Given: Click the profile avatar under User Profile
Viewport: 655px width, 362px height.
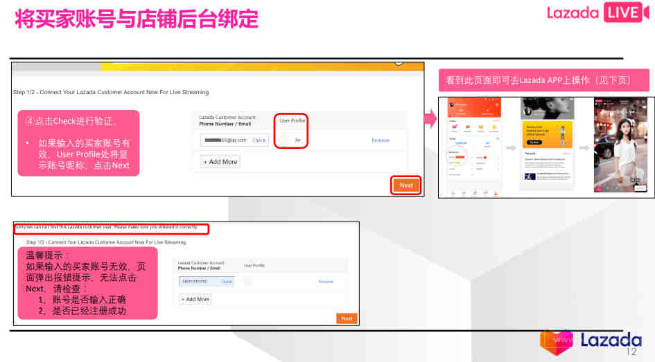Looking at the screenshot, I should (285, 140).
